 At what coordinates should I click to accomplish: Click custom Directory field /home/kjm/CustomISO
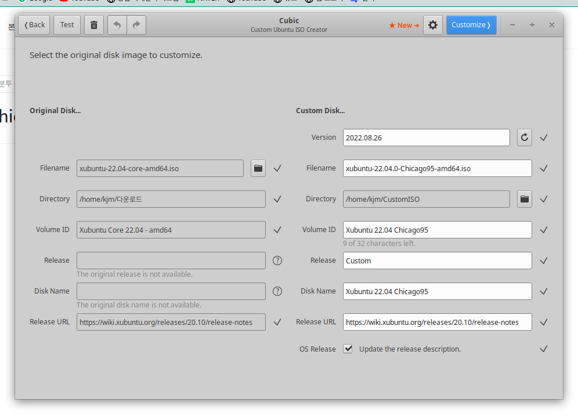tap(426, 200)
